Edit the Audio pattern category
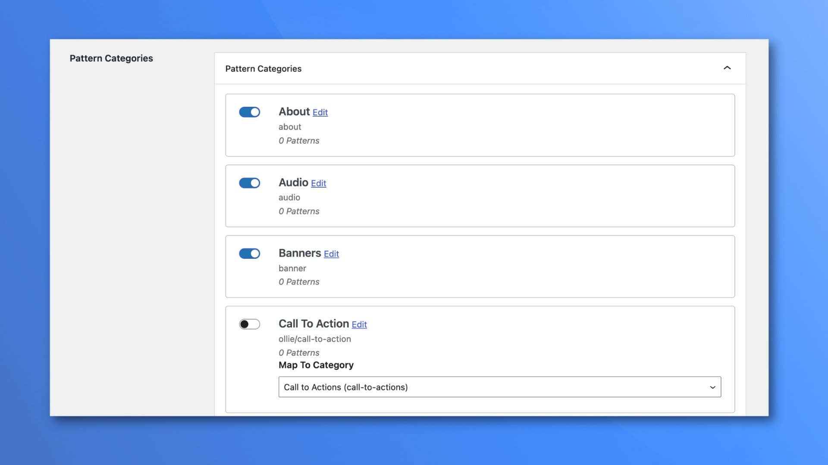Image resolution: width=828 pixels, height=465 pixels. pos(318,183)
